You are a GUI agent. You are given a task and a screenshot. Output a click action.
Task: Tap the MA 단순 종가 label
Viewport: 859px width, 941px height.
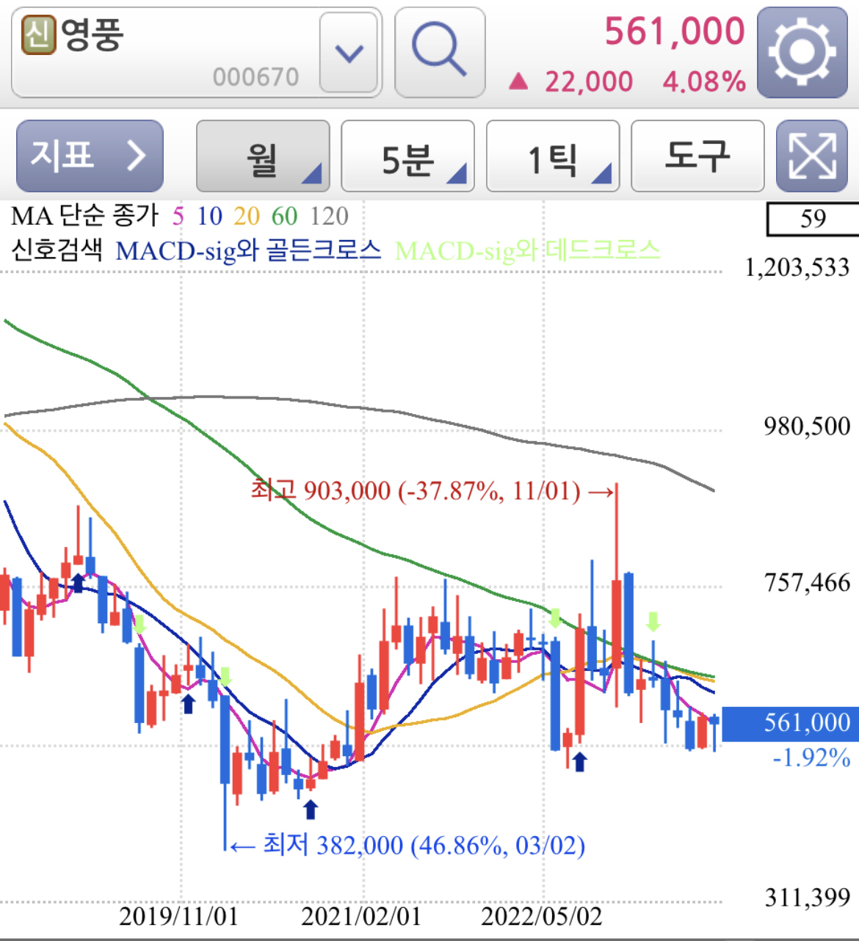pyautogui.click(x=85, y=216)
